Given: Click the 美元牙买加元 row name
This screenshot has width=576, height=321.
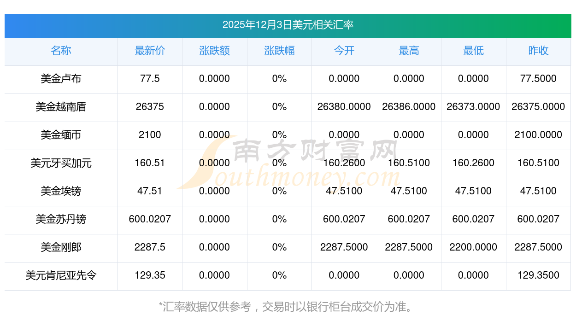Looking at the screenshot, I should [61, 163].
